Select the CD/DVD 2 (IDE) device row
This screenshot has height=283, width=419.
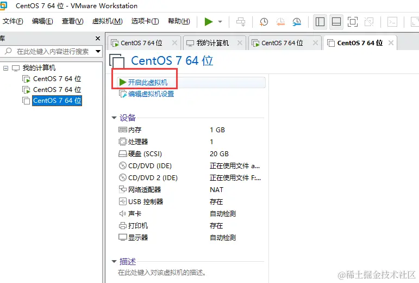[190, 177]
